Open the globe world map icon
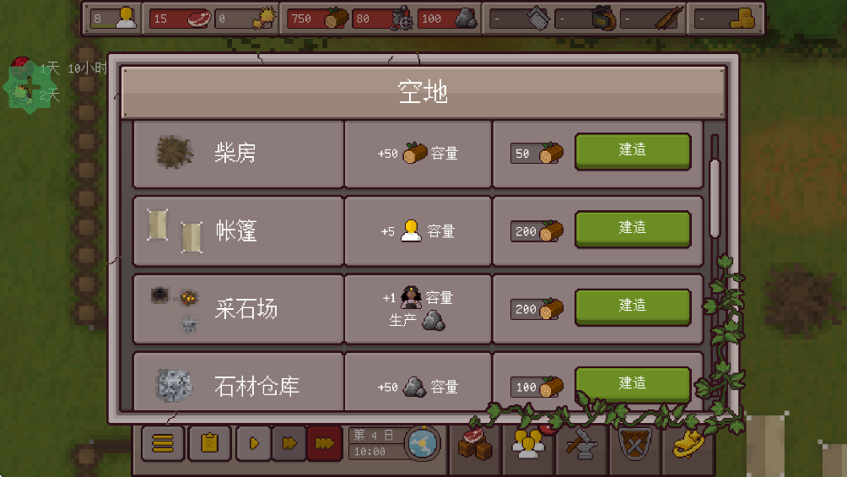Image resolution: width=847 pixels, height=477 pixels. tap(422, 443)
